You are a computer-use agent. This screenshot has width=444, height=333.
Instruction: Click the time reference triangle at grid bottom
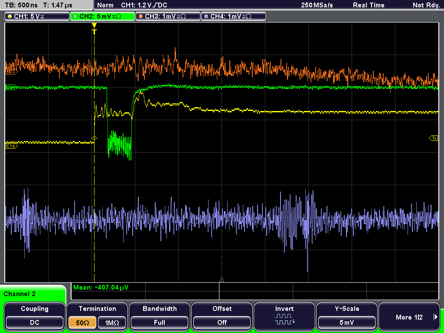(222, 280)
